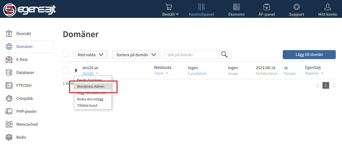This screenshot has height=147, width=342.
Task: Open Memcached in the sidebar
Action: click(27, 125)
